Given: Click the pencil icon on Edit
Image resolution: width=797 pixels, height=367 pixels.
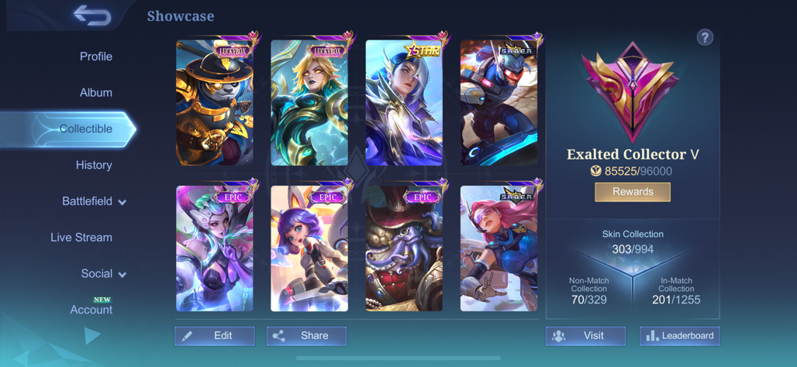Looking at the screenshot, I should pos(187,335).
